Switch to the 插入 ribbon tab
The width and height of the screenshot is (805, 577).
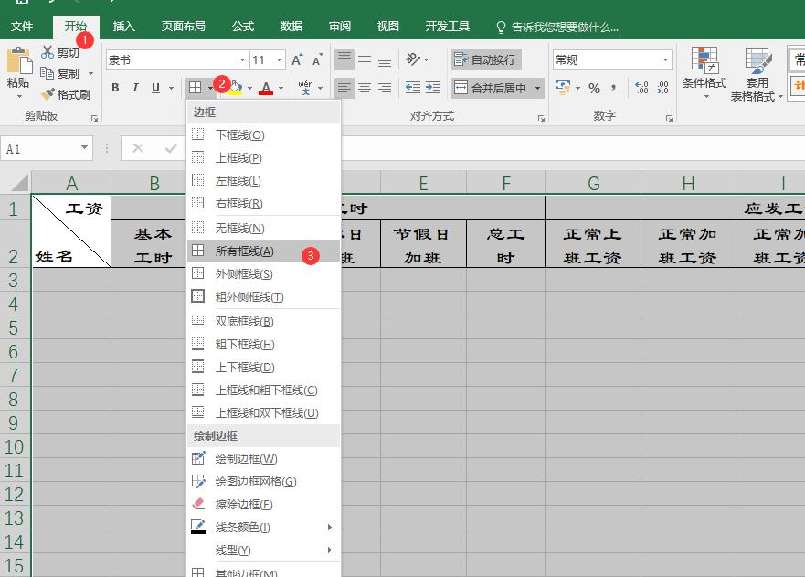[123, 27]
